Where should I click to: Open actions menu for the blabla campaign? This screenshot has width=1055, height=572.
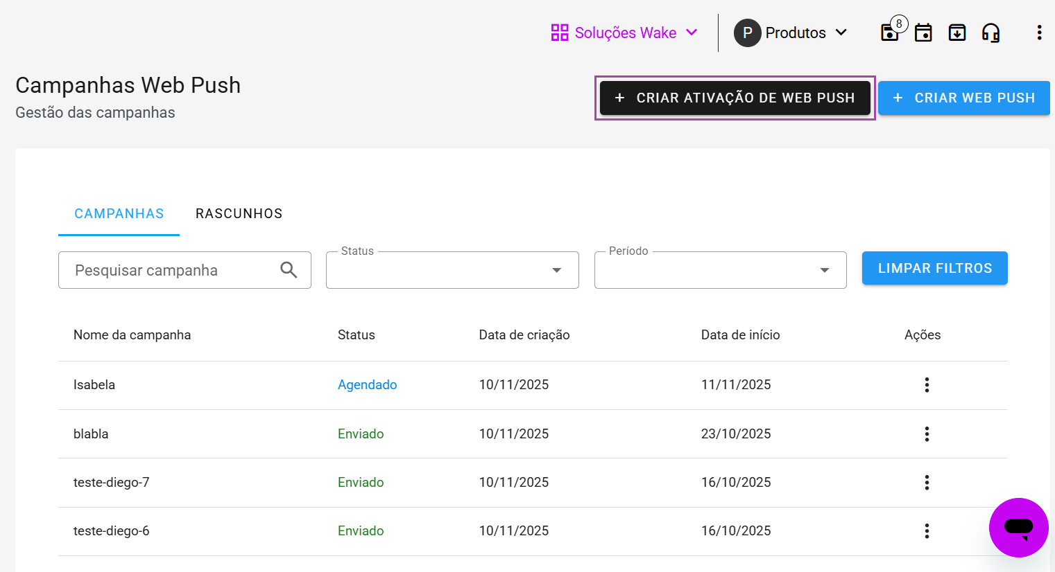point(927,434)
